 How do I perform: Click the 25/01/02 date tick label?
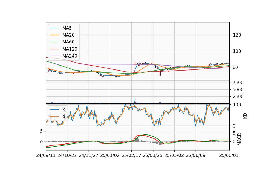click(110, 155)
